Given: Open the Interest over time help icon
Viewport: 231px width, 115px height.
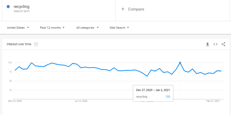Looking at the screenshot, I should [36, 44].
